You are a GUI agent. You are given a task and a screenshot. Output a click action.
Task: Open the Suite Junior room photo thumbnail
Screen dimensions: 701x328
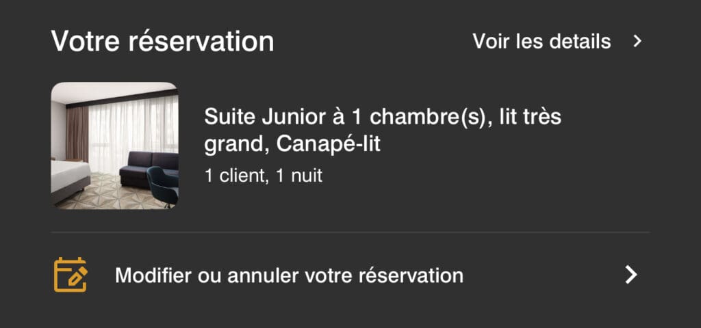point(114,146)
